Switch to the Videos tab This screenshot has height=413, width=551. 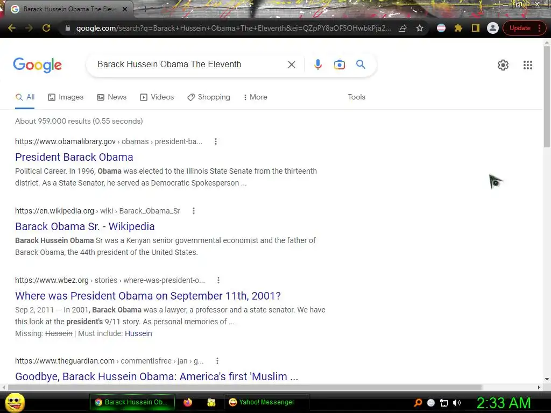(157, 97)
